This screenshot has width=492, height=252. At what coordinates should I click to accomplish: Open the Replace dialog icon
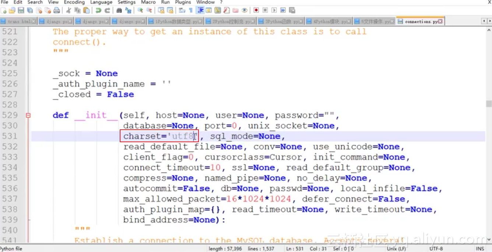pyautogui.click(x=128, y=10)
